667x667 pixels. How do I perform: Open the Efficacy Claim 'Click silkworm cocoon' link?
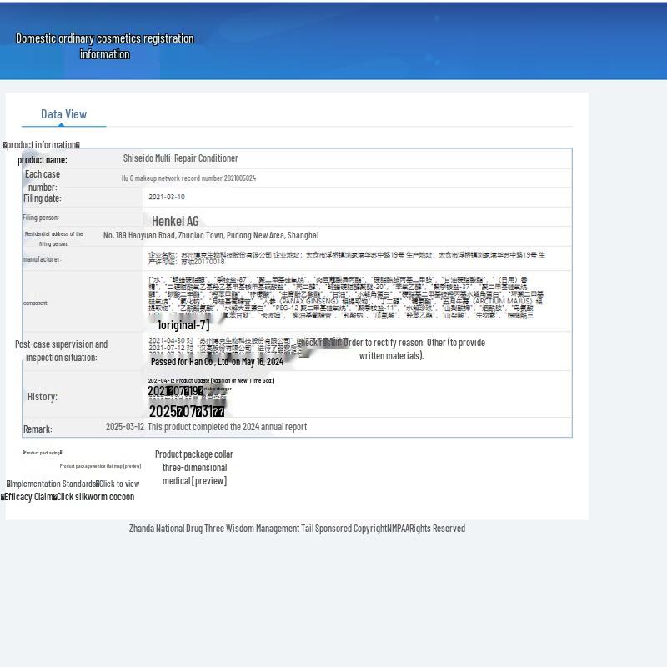tap(95, 497)
